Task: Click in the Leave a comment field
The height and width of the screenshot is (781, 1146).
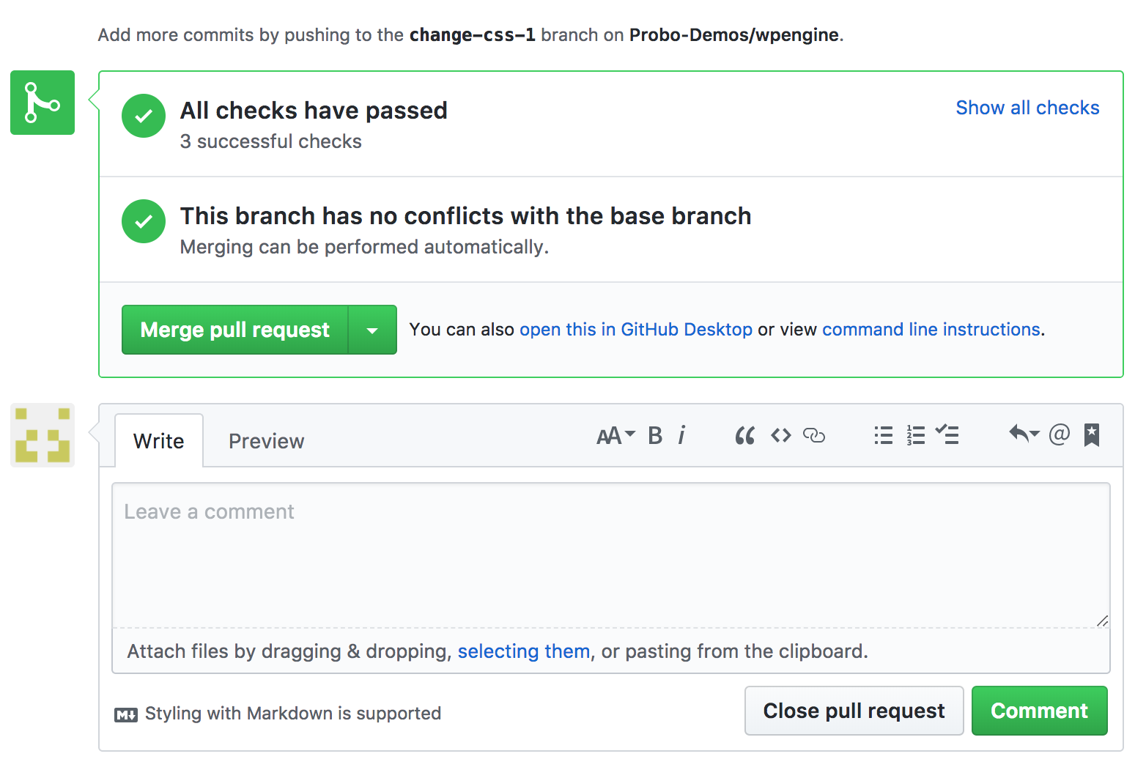Action: pos(610,555)
